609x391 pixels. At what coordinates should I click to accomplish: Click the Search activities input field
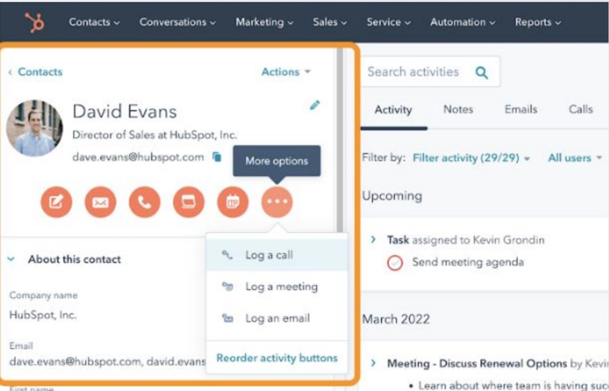click(430, 72)
